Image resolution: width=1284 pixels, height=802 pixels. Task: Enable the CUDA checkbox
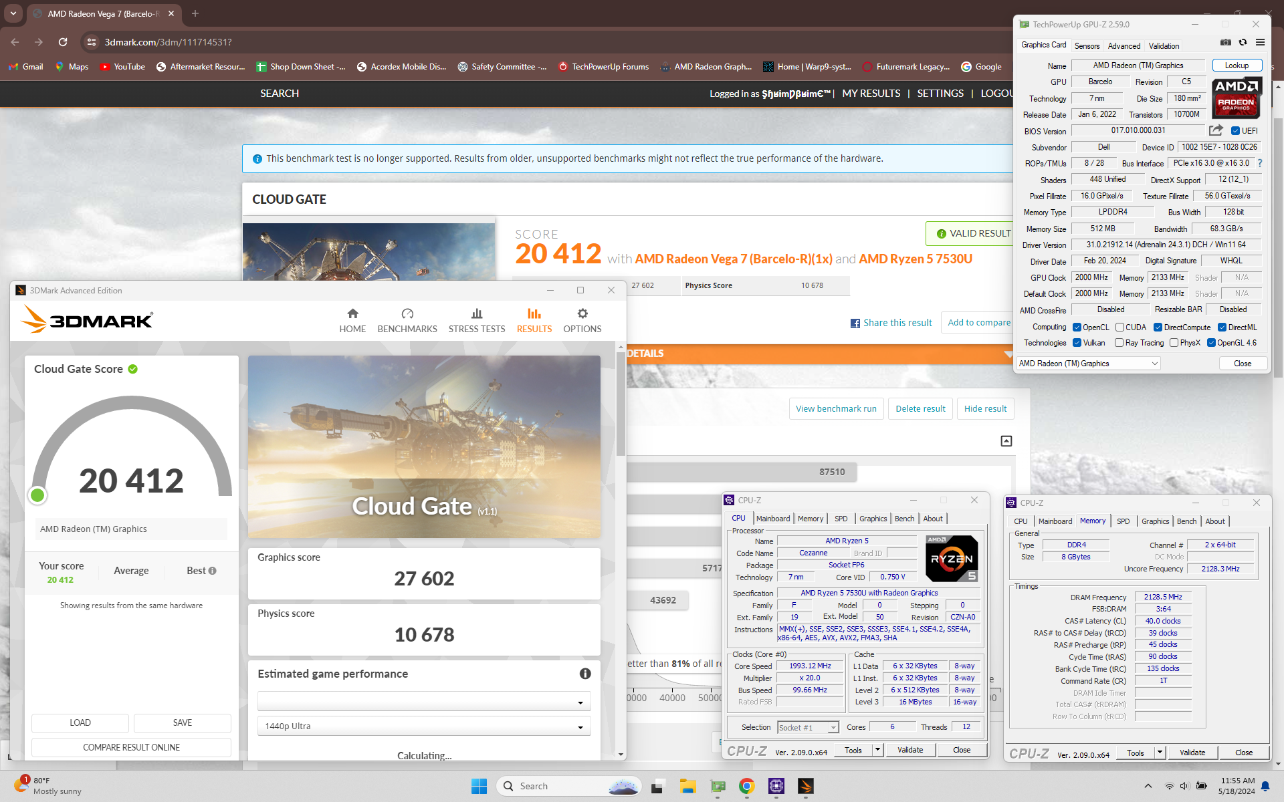1119,327
